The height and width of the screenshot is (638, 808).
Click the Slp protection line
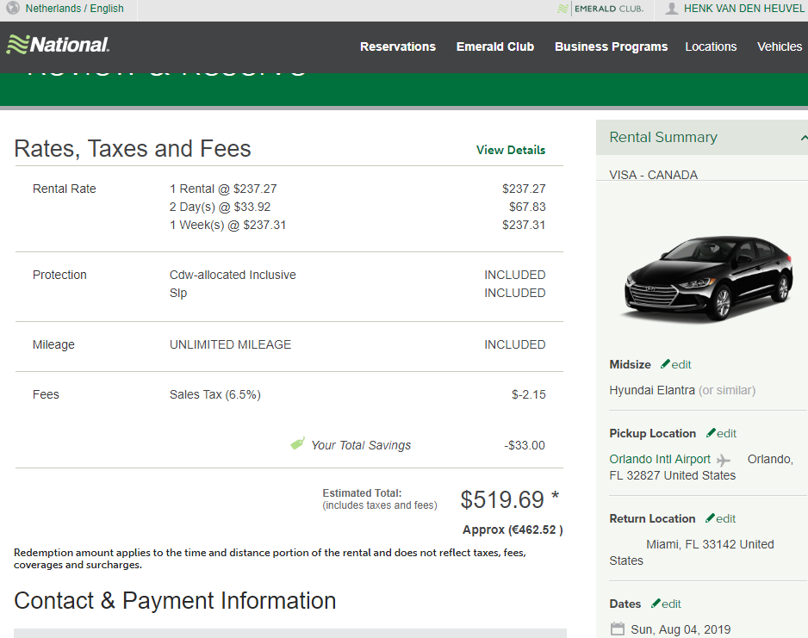point(178,293)
